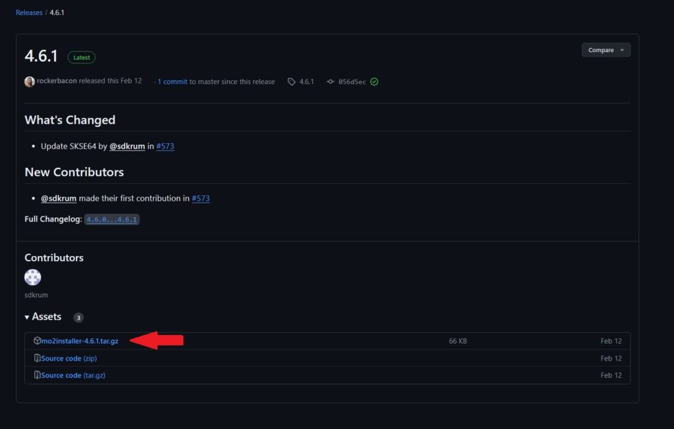
Task: Open tag 4.6.1 link
Action: point(307,82)
